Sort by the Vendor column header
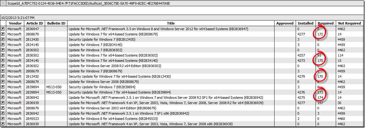This screenshot has height=128, width=365. [15, 23]
